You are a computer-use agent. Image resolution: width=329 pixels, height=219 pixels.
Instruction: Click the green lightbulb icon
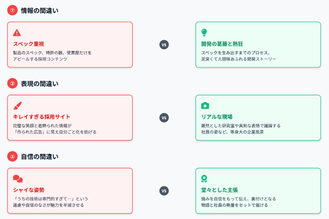204,33
